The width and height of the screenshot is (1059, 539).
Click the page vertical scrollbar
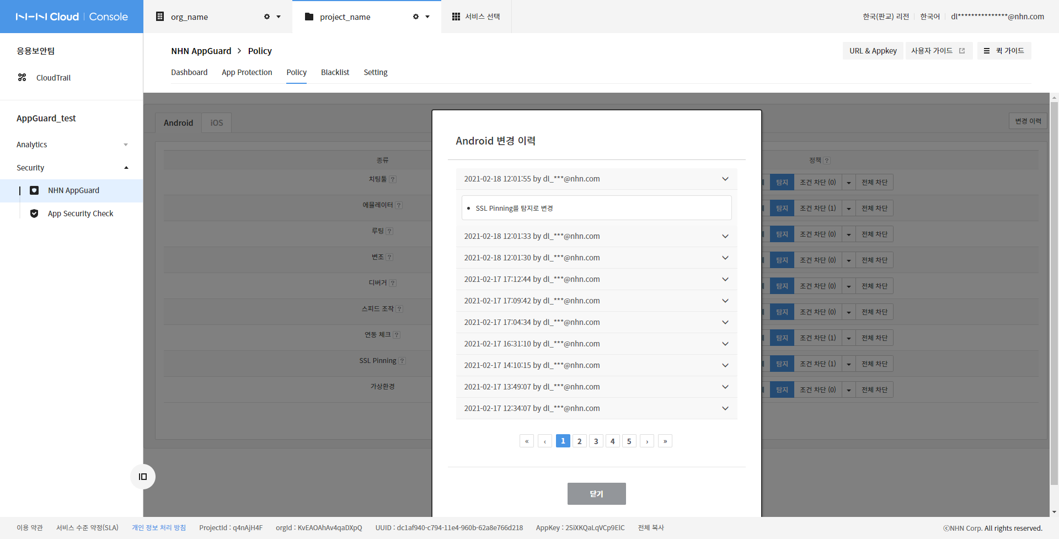point(1054,292)
